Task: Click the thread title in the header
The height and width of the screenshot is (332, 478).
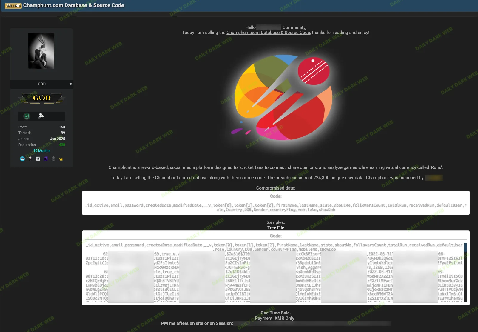Action: (74, 5)
